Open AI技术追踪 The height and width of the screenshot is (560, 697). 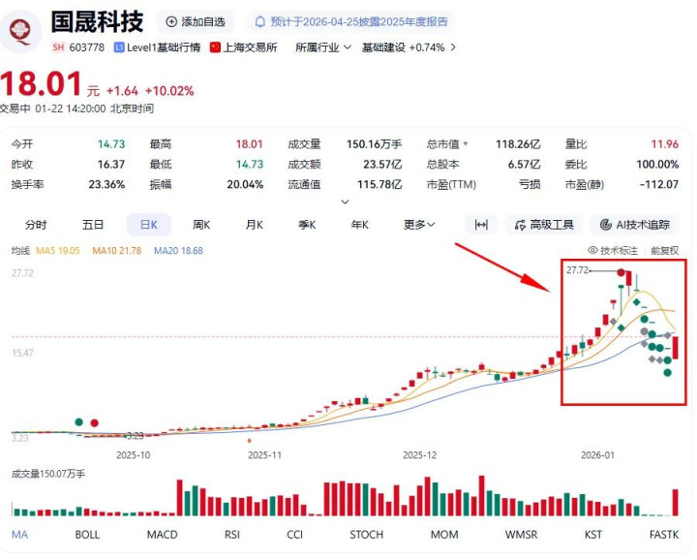pyautogui.click(x=634, y=225)
